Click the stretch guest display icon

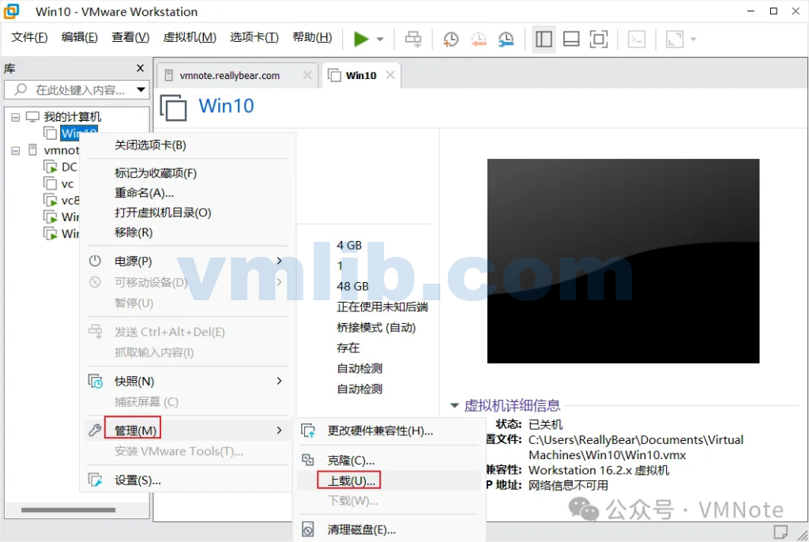(675, 40)
